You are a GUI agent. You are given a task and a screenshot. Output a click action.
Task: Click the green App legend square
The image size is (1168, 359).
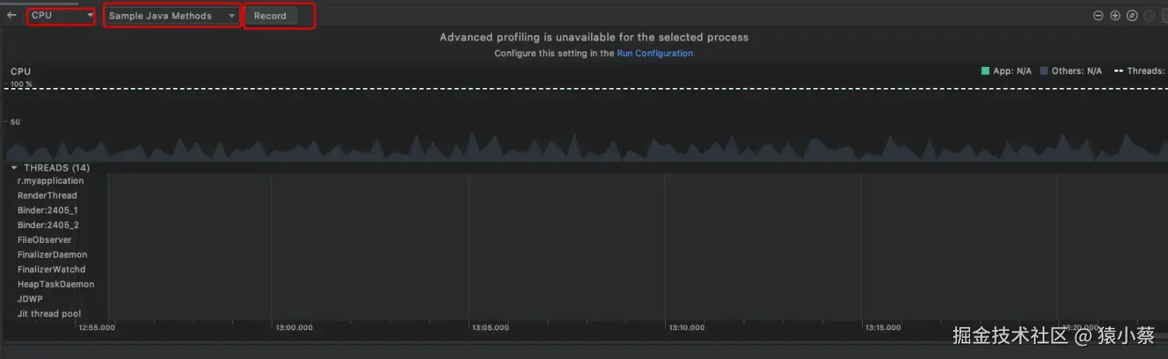986,71
